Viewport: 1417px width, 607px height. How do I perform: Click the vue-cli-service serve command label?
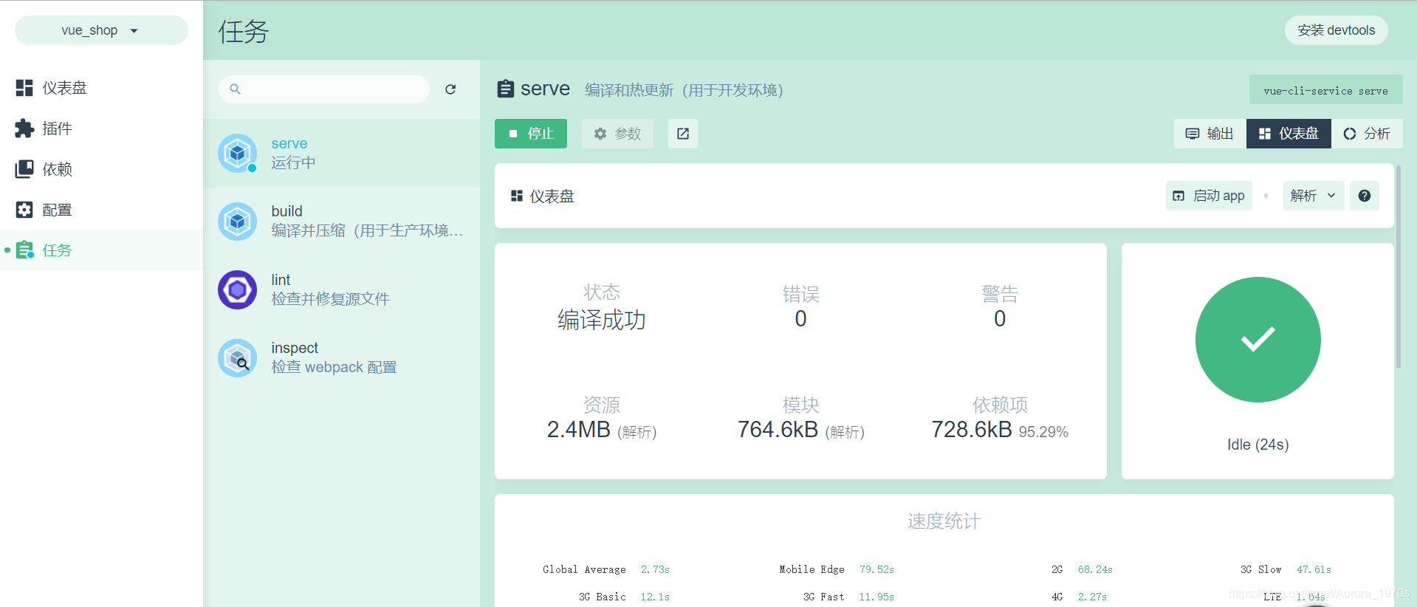coord(1325,90)
